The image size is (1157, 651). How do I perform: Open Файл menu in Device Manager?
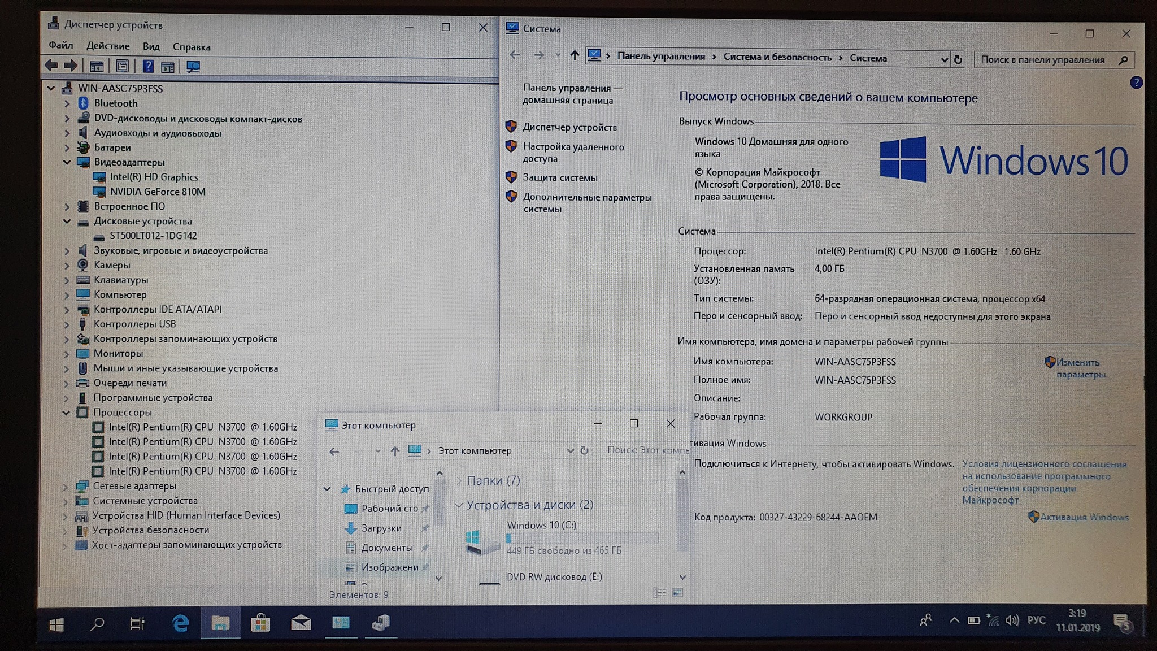[60, 45]
